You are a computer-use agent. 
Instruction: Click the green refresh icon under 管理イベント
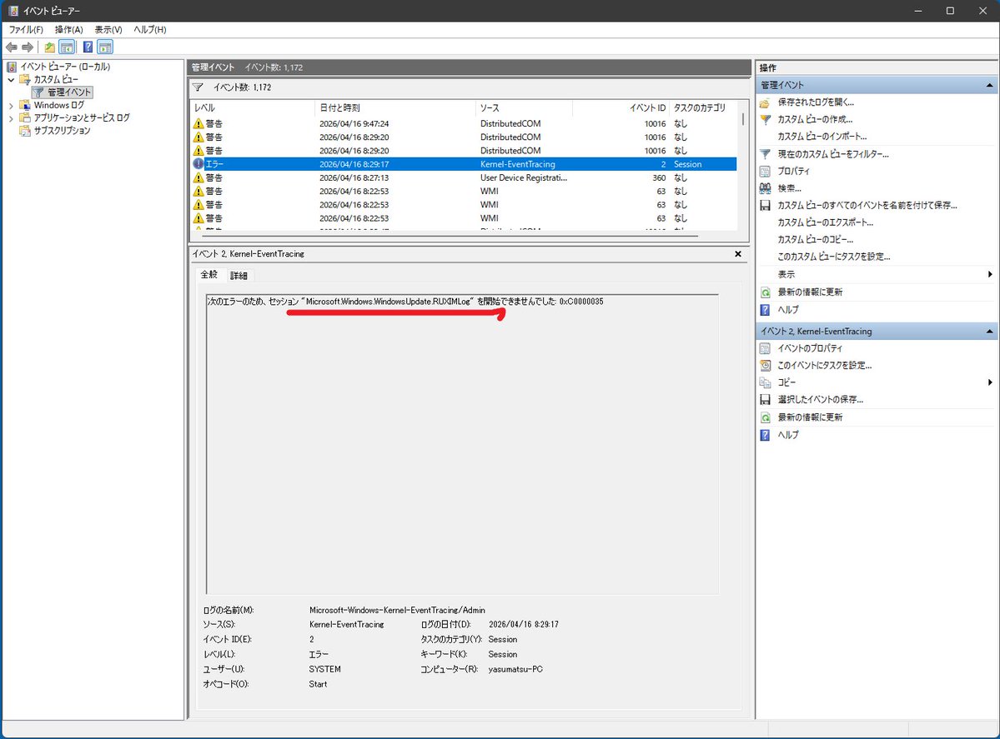pos(766,292)
